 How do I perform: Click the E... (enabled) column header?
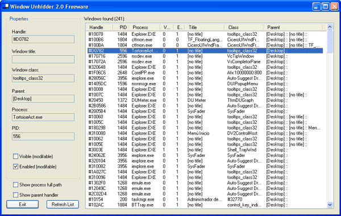tap(179, 27)
